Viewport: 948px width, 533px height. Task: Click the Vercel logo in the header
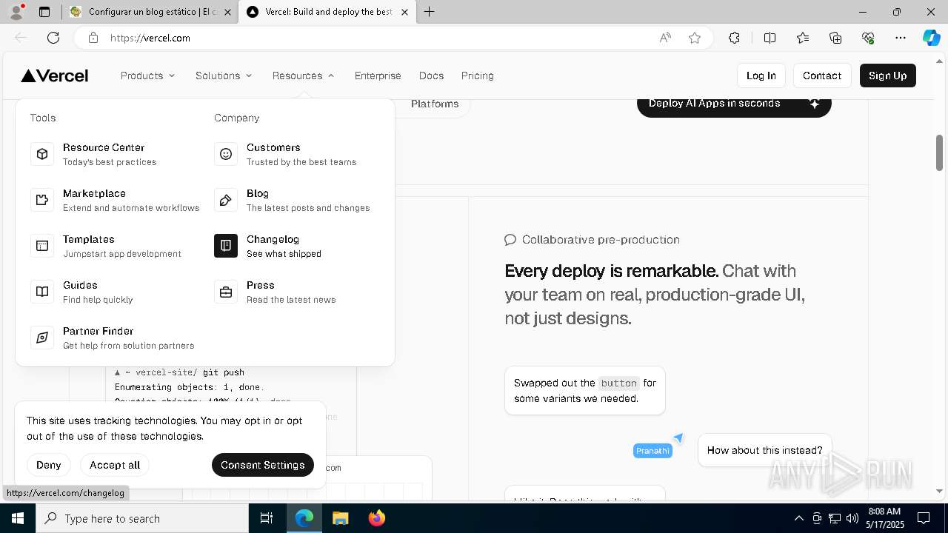[55, 76]
